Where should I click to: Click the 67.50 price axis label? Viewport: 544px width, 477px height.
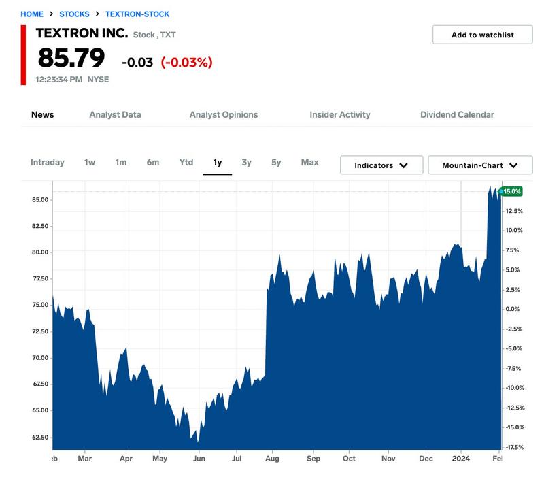click(x=40, y=384)
